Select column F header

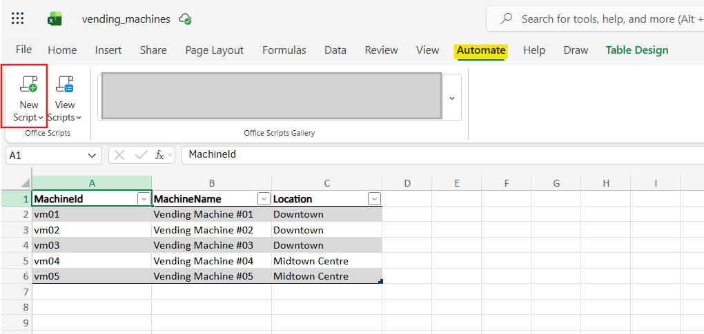(507, 183)
